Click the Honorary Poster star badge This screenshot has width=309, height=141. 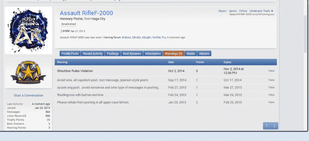(28, 72)
